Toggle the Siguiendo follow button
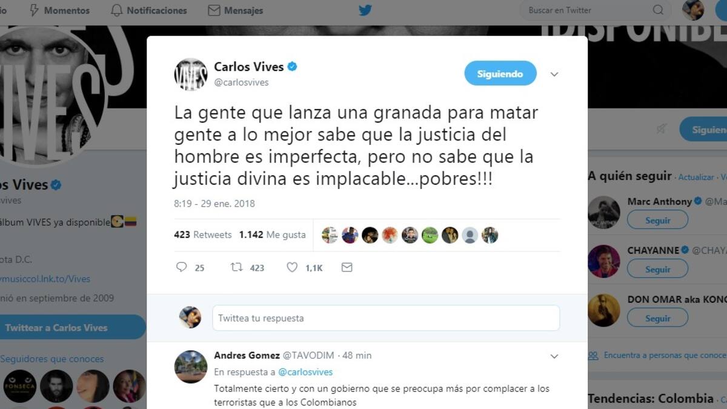This screenshot has height=409, width=727. tap(500, 73)
